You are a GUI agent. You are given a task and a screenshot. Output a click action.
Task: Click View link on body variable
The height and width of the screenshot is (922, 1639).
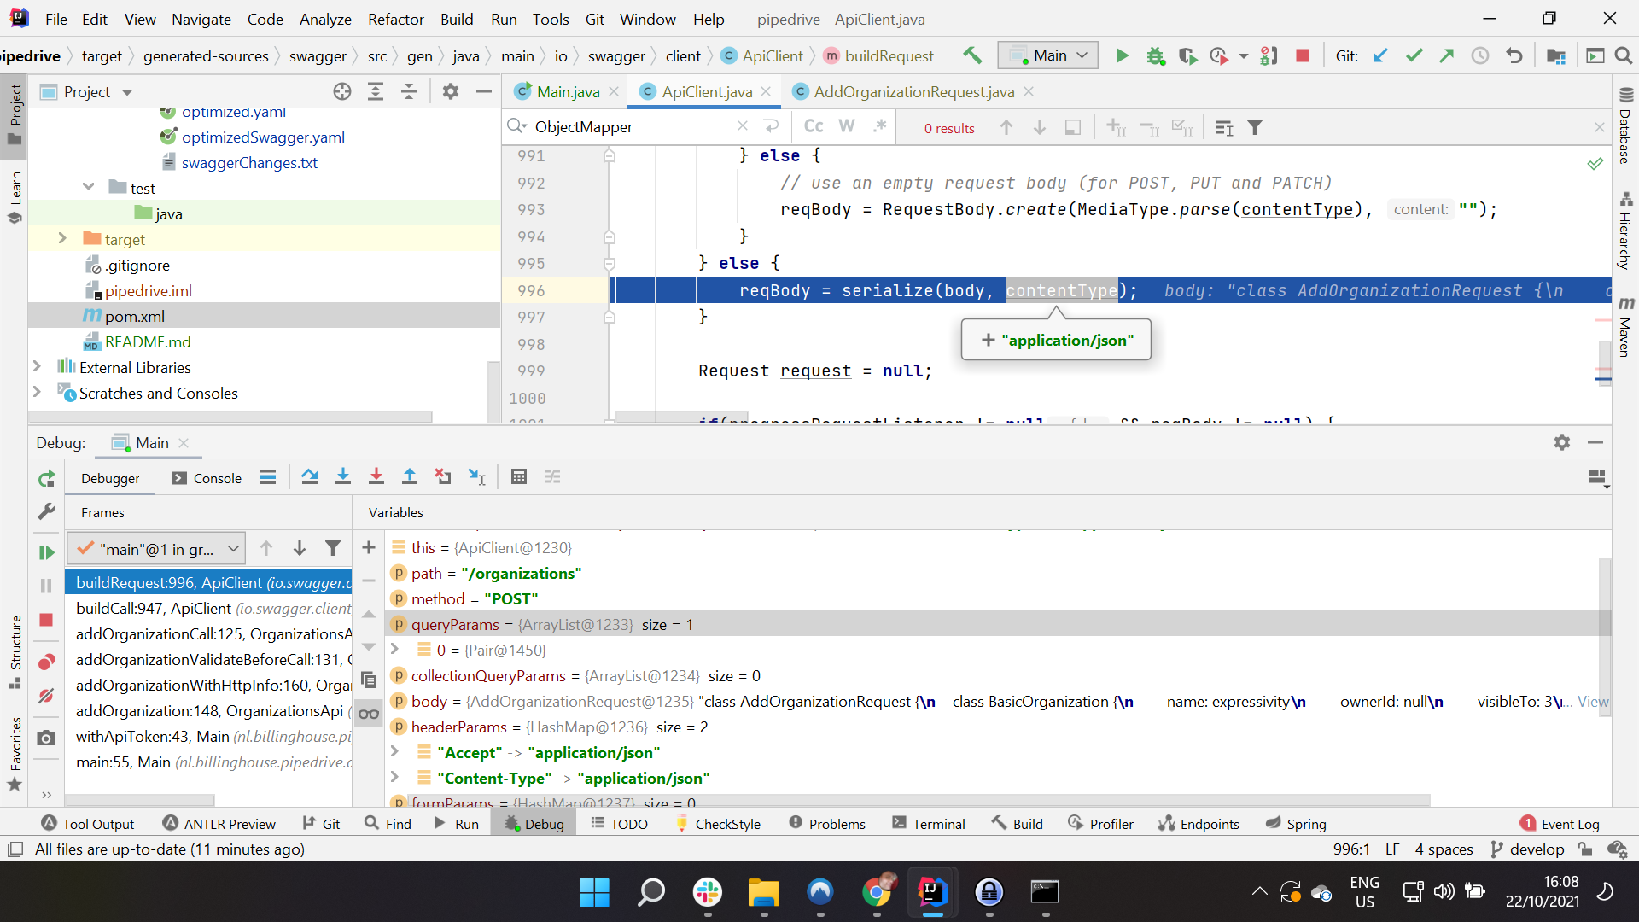click(x=1593, y=702)
